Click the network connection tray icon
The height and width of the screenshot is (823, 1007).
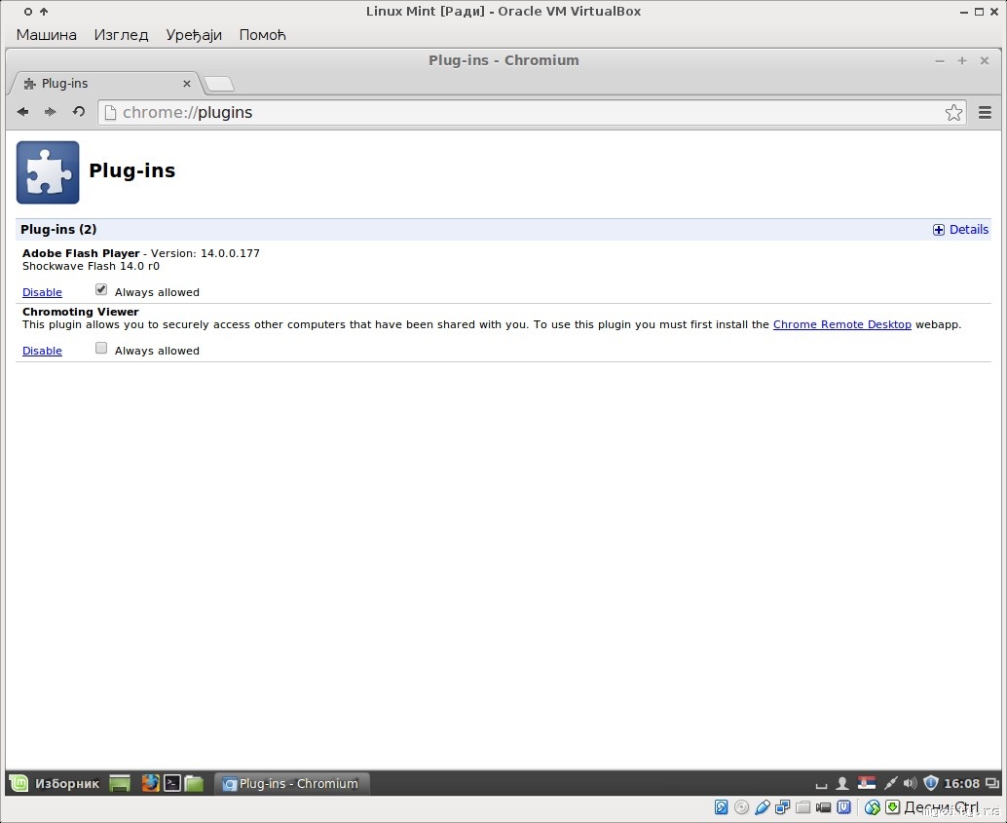[x=890, y=783]
